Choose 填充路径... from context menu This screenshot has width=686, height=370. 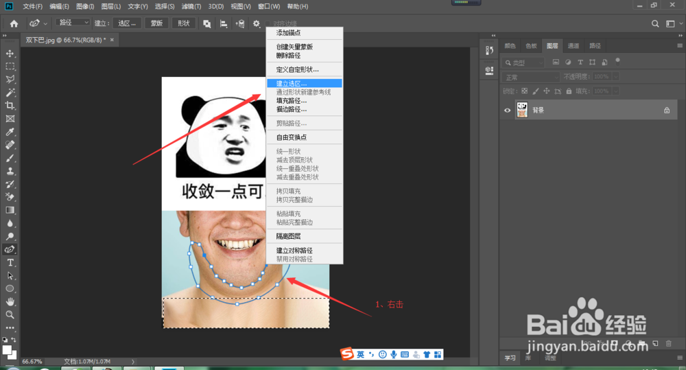(305, 101)
